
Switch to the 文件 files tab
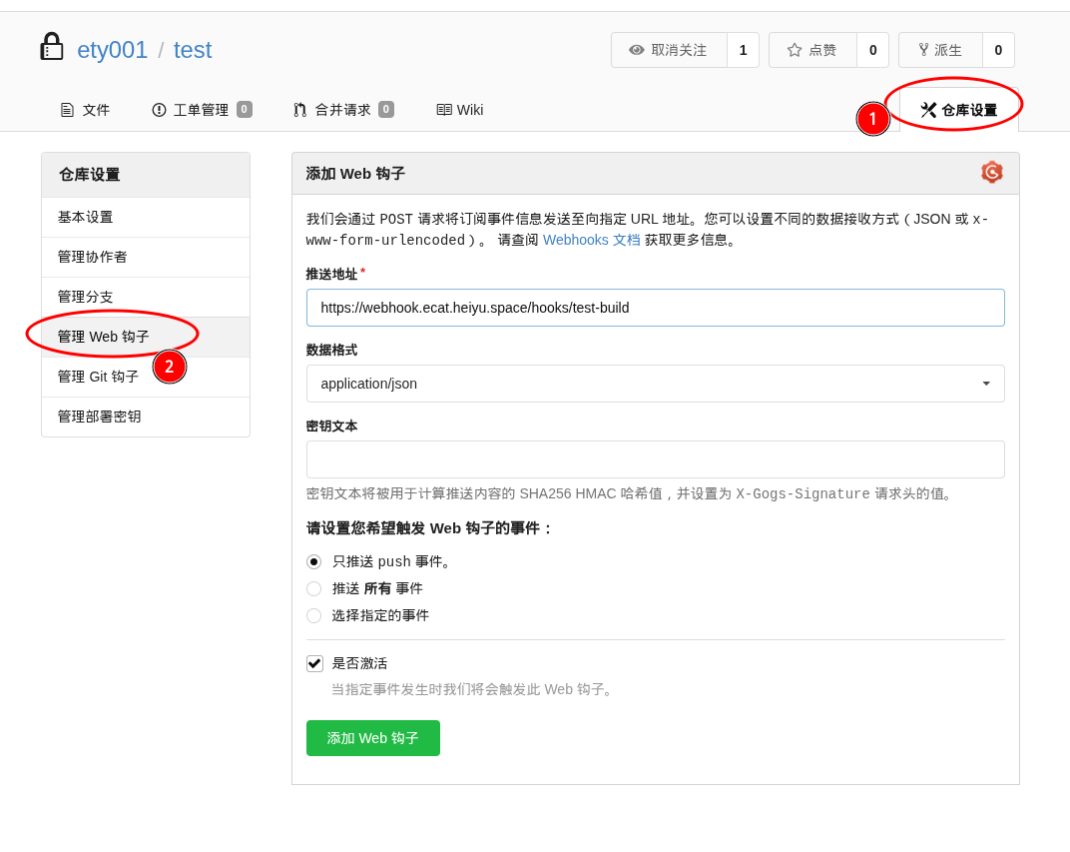(85, 110)
